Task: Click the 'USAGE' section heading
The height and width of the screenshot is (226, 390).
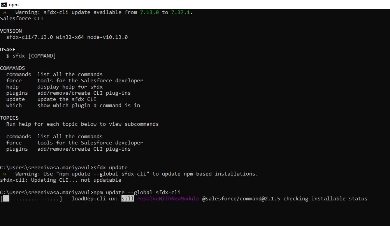Action: pyautogui.click(x=8, y=50)
